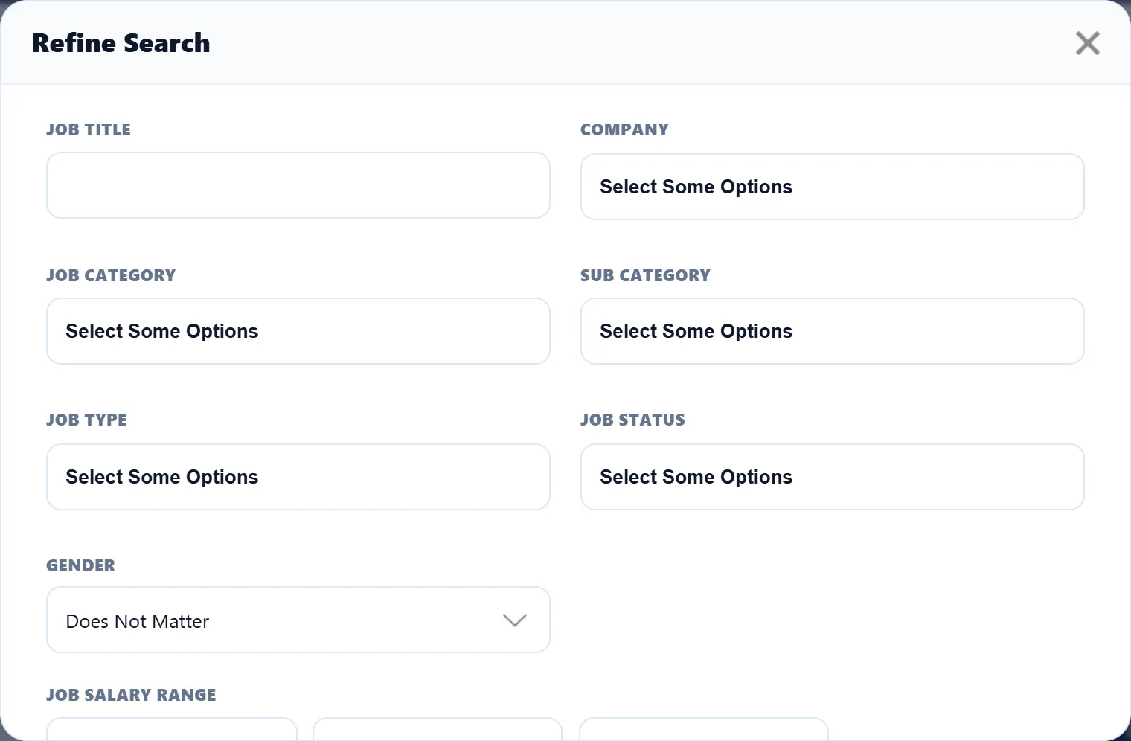Open the Job Status options selector
Screen dimensions: 1131x741
click(x=833, y=477)
